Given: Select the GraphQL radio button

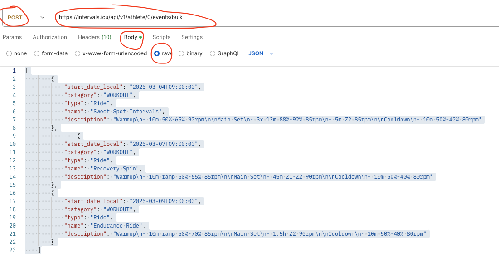Looking at the screenshot, I should (213, 53).
